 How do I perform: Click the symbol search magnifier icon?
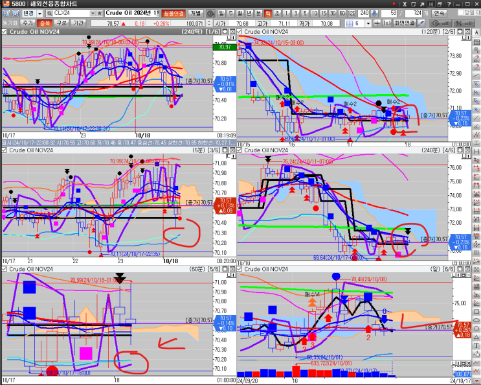[49, 14]
